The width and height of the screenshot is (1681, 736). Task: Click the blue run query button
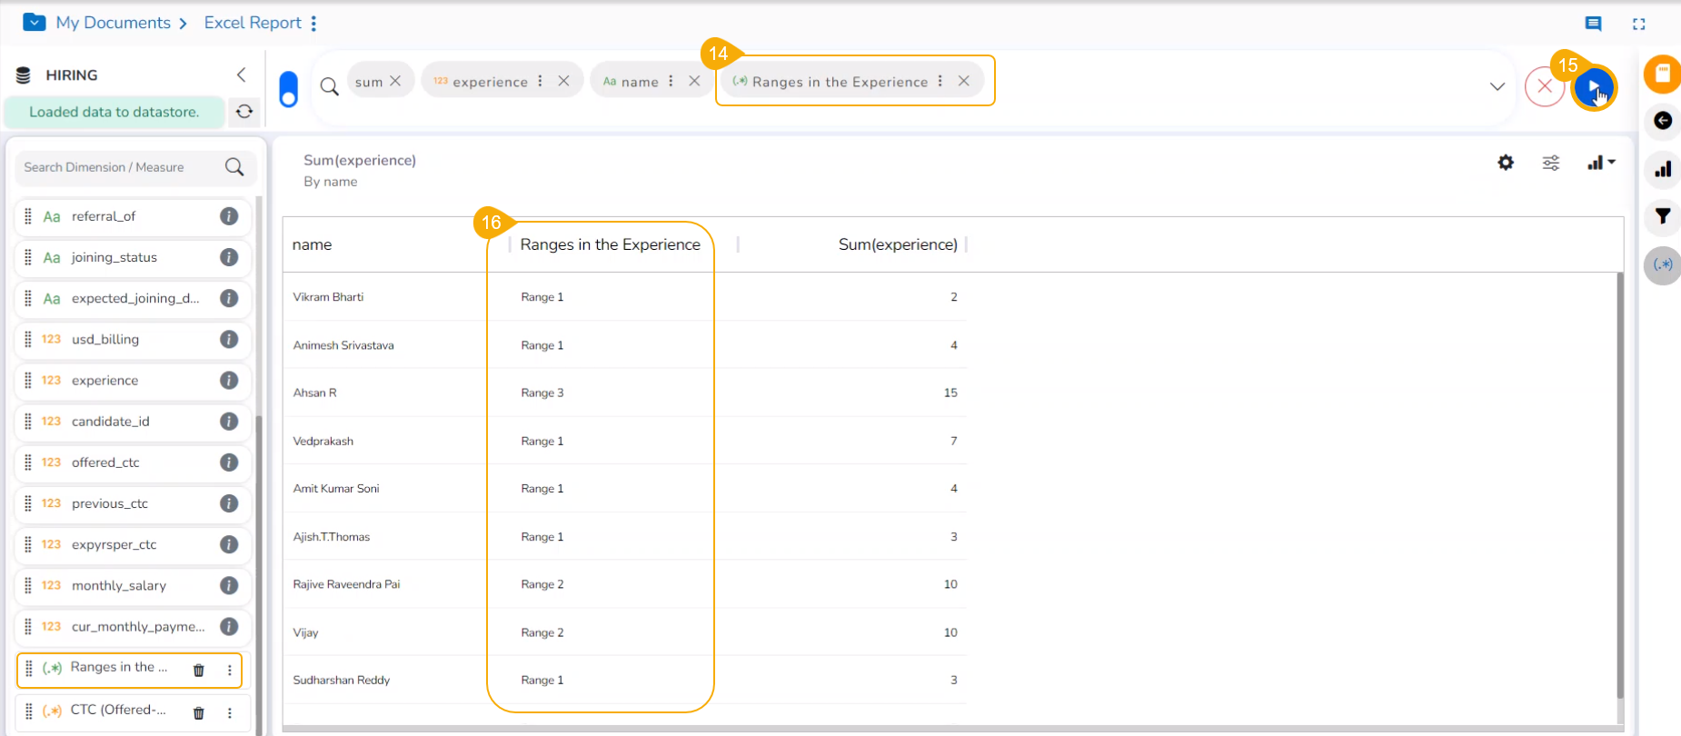(x=1593, y=87)
